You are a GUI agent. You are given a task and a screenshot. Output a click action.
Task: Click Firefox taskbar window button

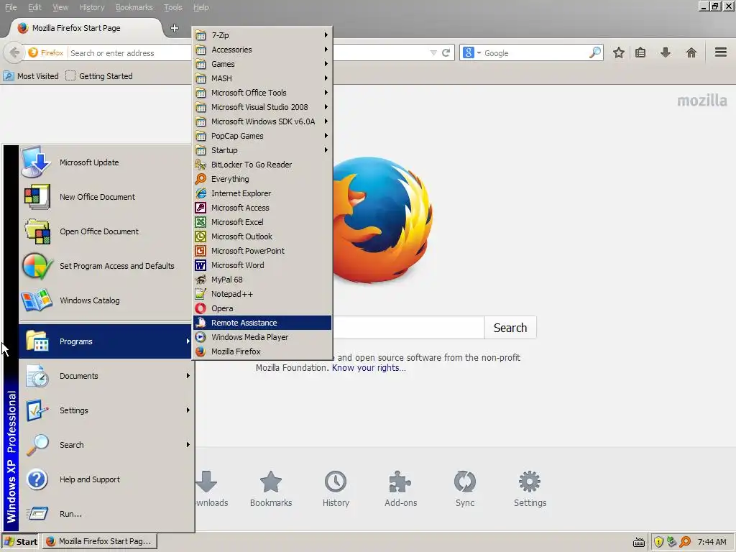coord(100,542)
